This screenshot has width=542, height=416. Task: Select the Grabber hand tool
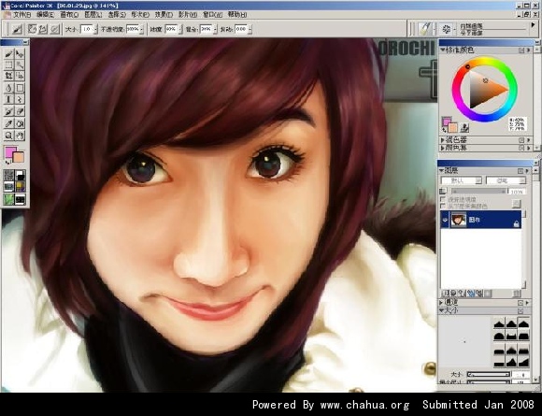pyautogui.click(x=20, y=136)
